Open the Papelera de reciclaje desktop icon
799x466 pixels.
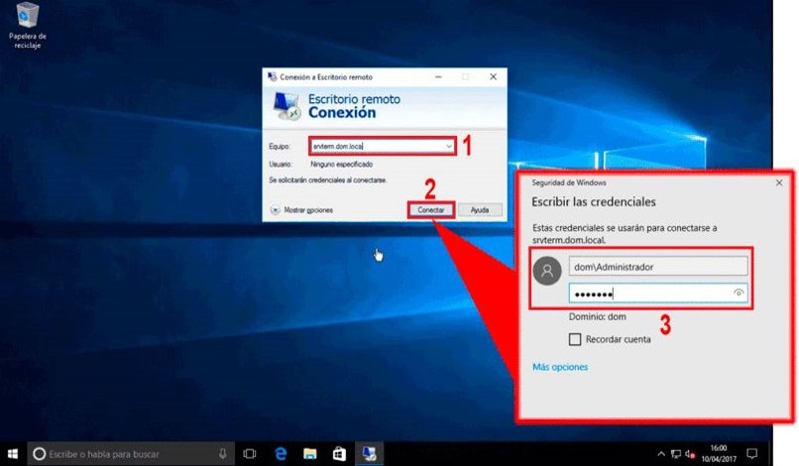(x=27, y=26)
